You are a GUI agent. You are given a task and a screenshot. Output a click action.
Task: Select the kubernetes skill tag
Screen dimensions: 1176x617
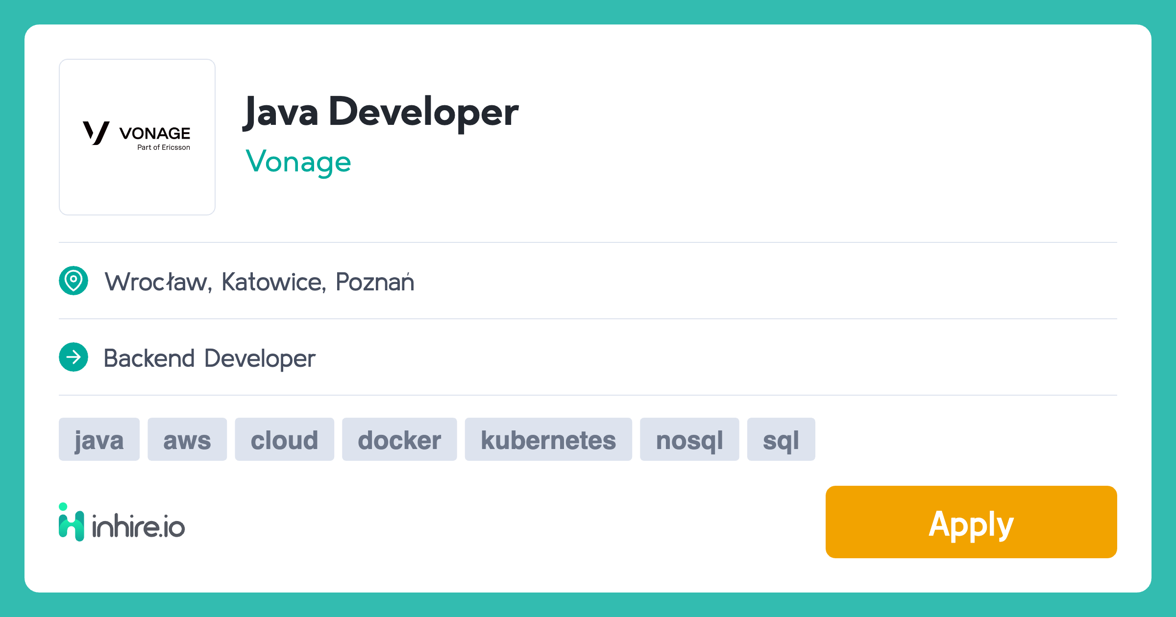pos(548,439)
